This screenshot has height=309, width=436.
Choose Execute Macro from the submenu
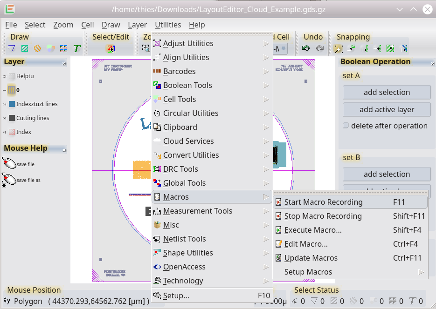313,230
